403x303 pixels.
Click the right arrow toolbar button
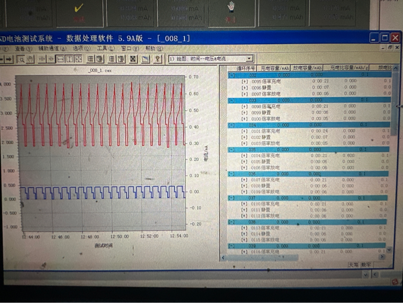point(9,59)
